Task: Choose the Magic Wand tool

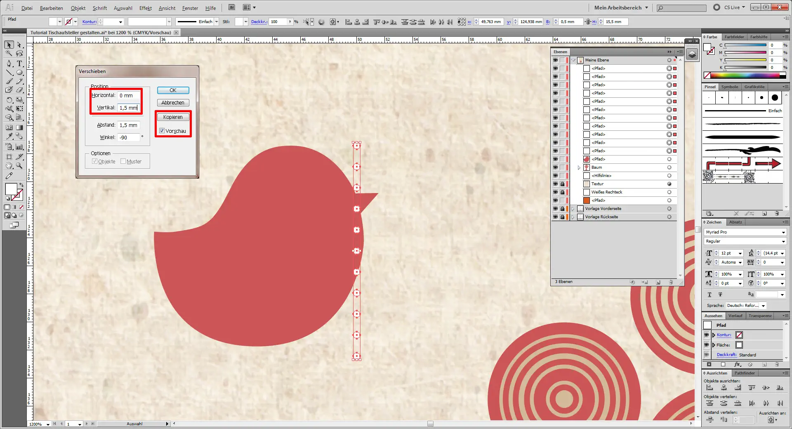Action: pos(9,54)
